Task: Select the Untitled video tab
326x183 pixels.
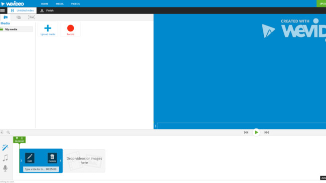Action: point(22,10)
